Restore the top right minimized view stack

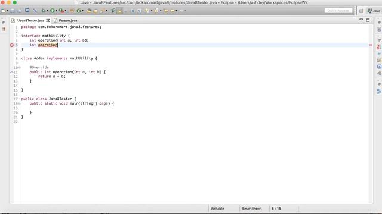pos(380,23)
